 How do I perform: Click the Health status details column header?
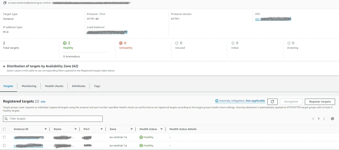(183, 129)
